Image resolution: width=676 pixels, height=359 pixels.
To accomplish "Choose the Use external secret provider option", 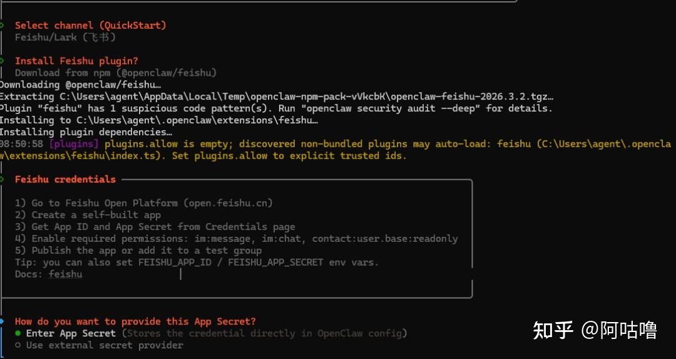I will pos(104,345).
